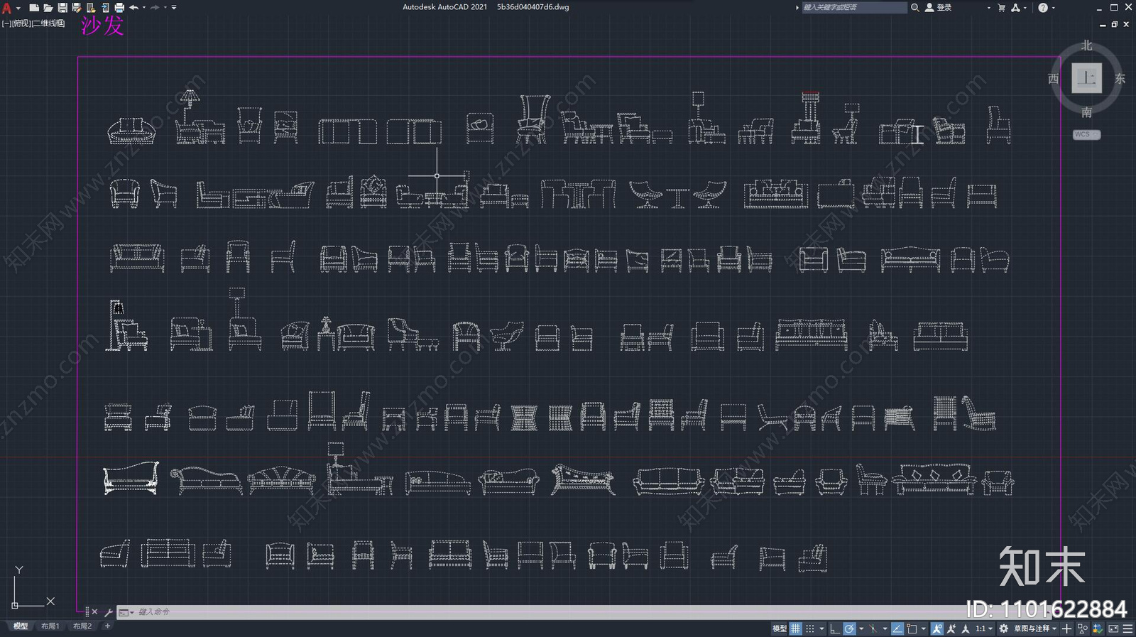Click the Undo arrow icon
Image resolution: width=1136 pixels, height=637 pixels.
click(133, 8)
